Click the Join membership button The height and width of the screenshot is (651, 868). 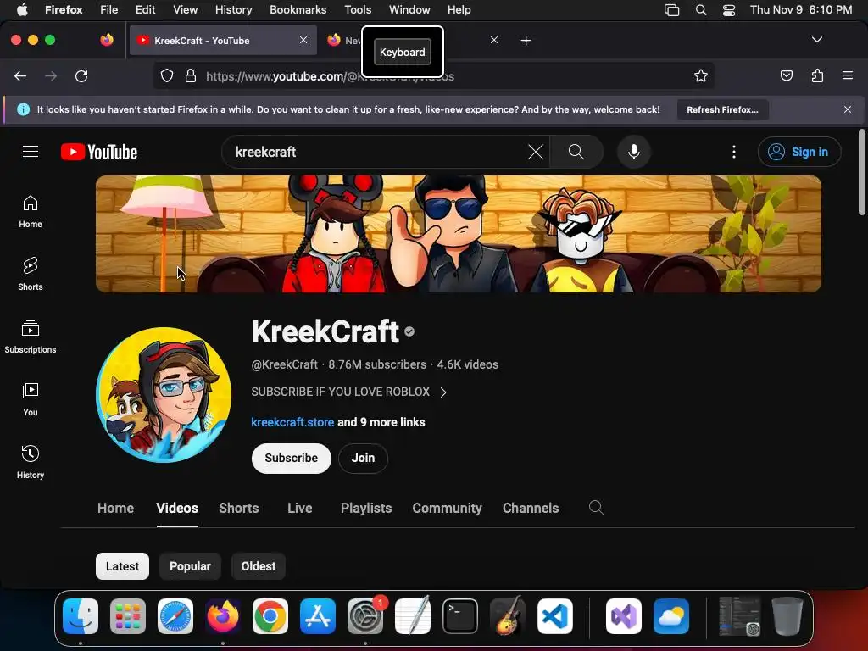(363, 458)
